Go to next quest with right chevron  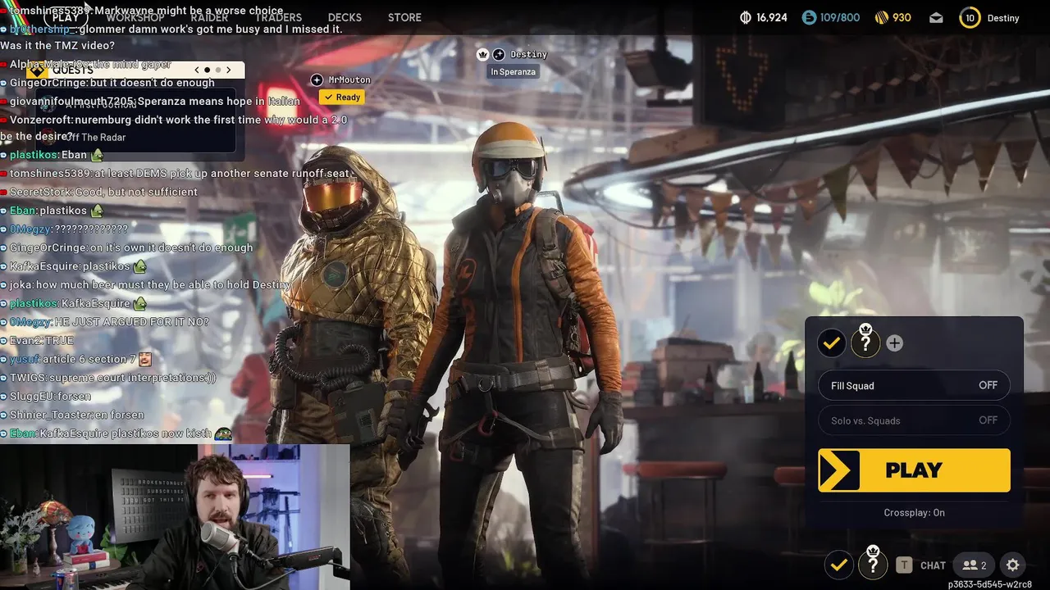tap(229, 70)
